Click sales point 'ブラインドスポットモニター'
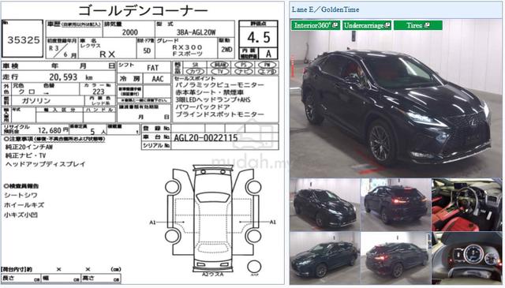Viewport: 505px width, 288px height. pos(219,114)
